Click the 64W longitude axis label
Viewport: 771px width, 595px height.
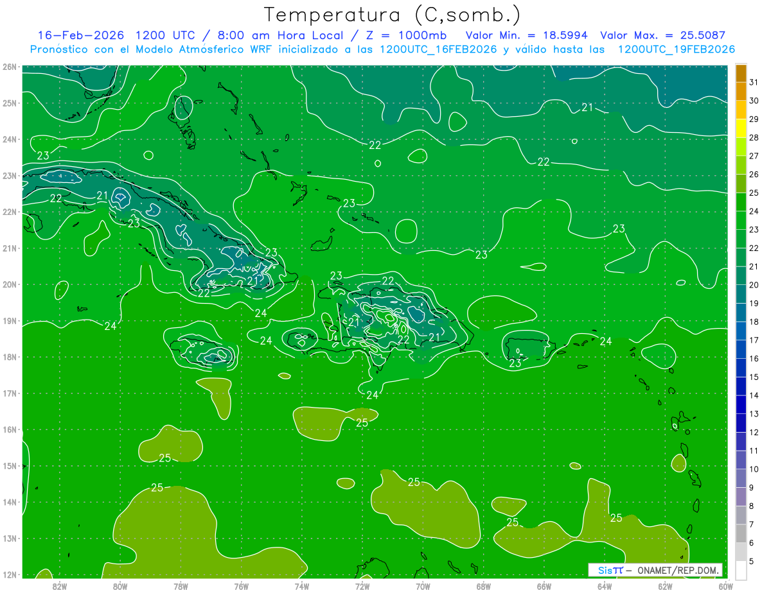(x=605, y=586)
